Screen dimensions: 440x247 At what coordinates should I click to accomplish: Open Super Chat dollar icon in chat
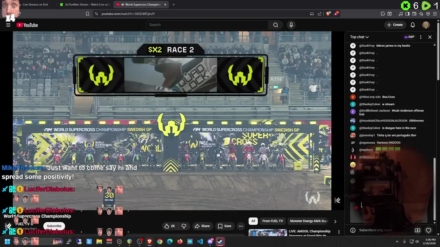417,230
